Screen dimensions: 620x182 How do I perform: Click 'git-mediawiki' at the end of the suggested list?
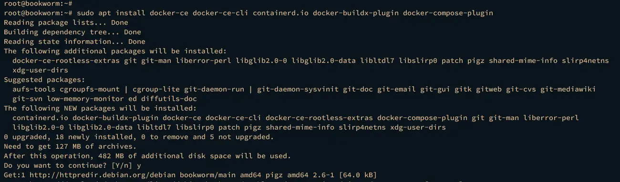[568, 89]
